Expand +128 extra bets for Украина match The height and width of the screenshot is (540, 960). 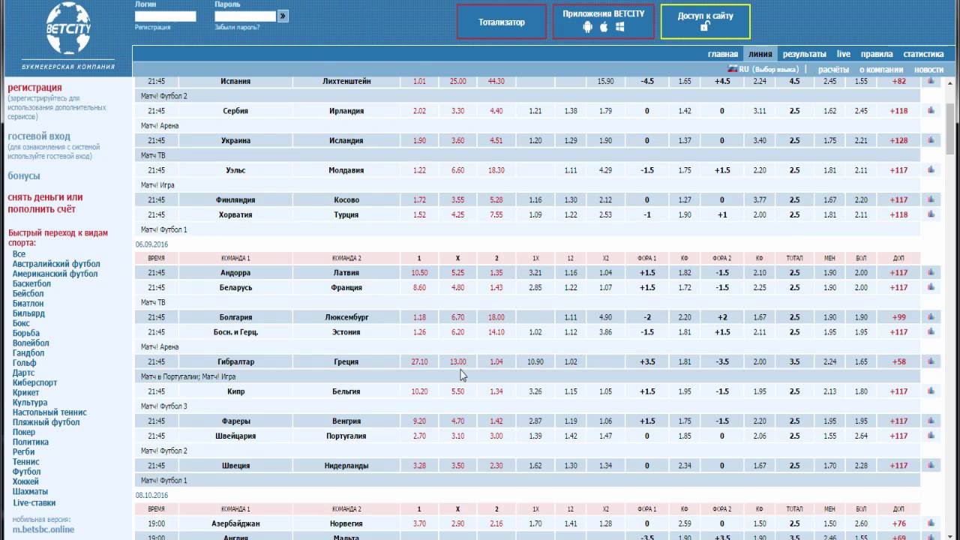898,140
